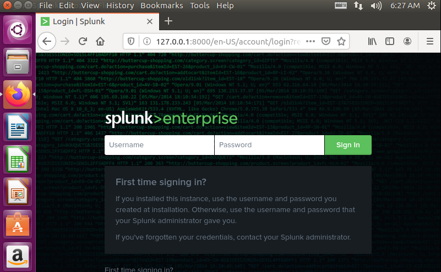
Task: Focus the Username field
Action: click(159, 145)
